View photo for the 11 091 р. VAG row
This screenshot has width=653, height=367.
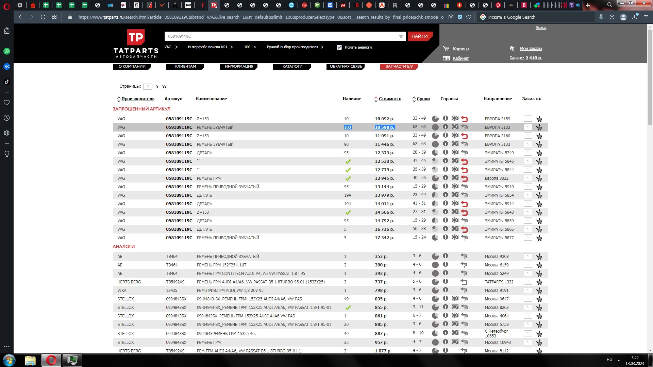click(x=455, y=135)
